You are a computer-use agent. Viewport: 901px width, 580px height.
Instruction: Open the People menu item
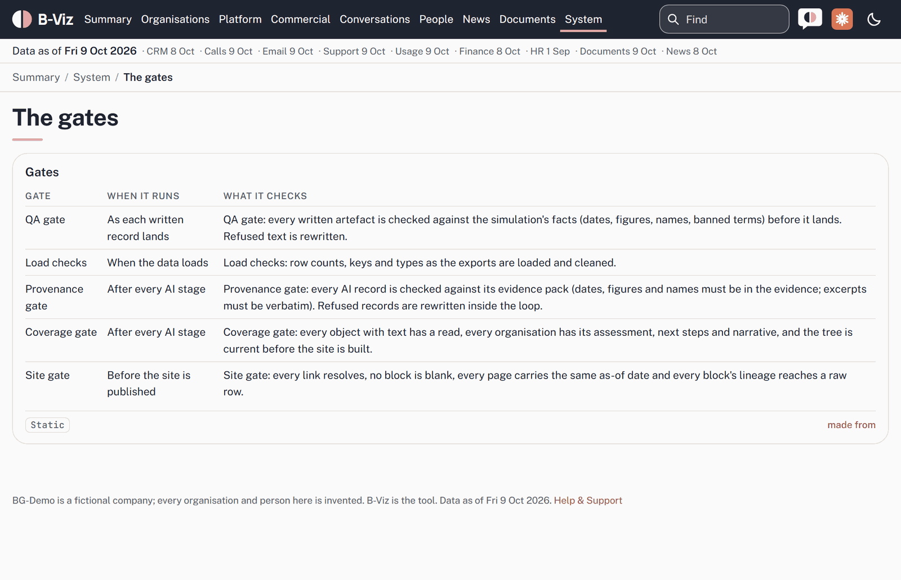pos(436,19)
